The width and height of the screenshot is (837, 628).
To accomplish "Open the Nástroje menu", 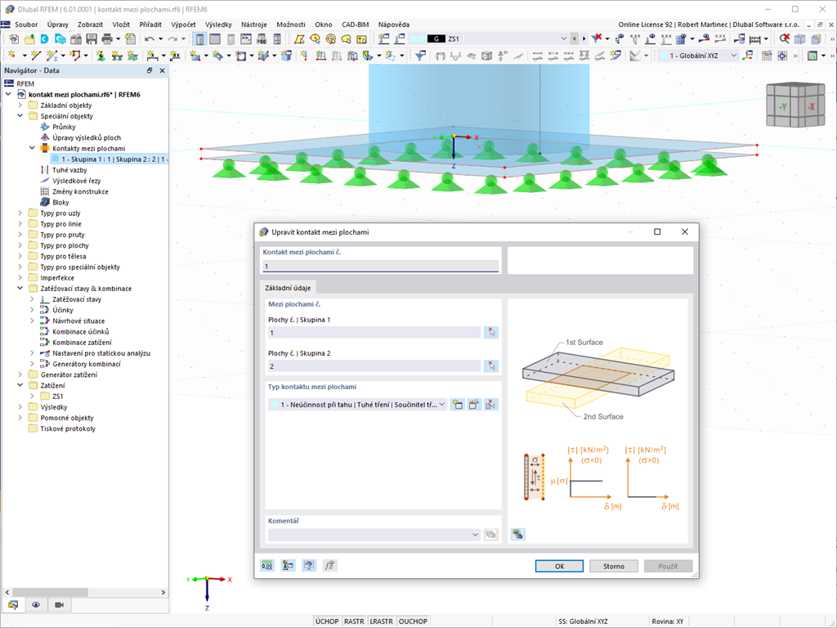I will (254, 25).
